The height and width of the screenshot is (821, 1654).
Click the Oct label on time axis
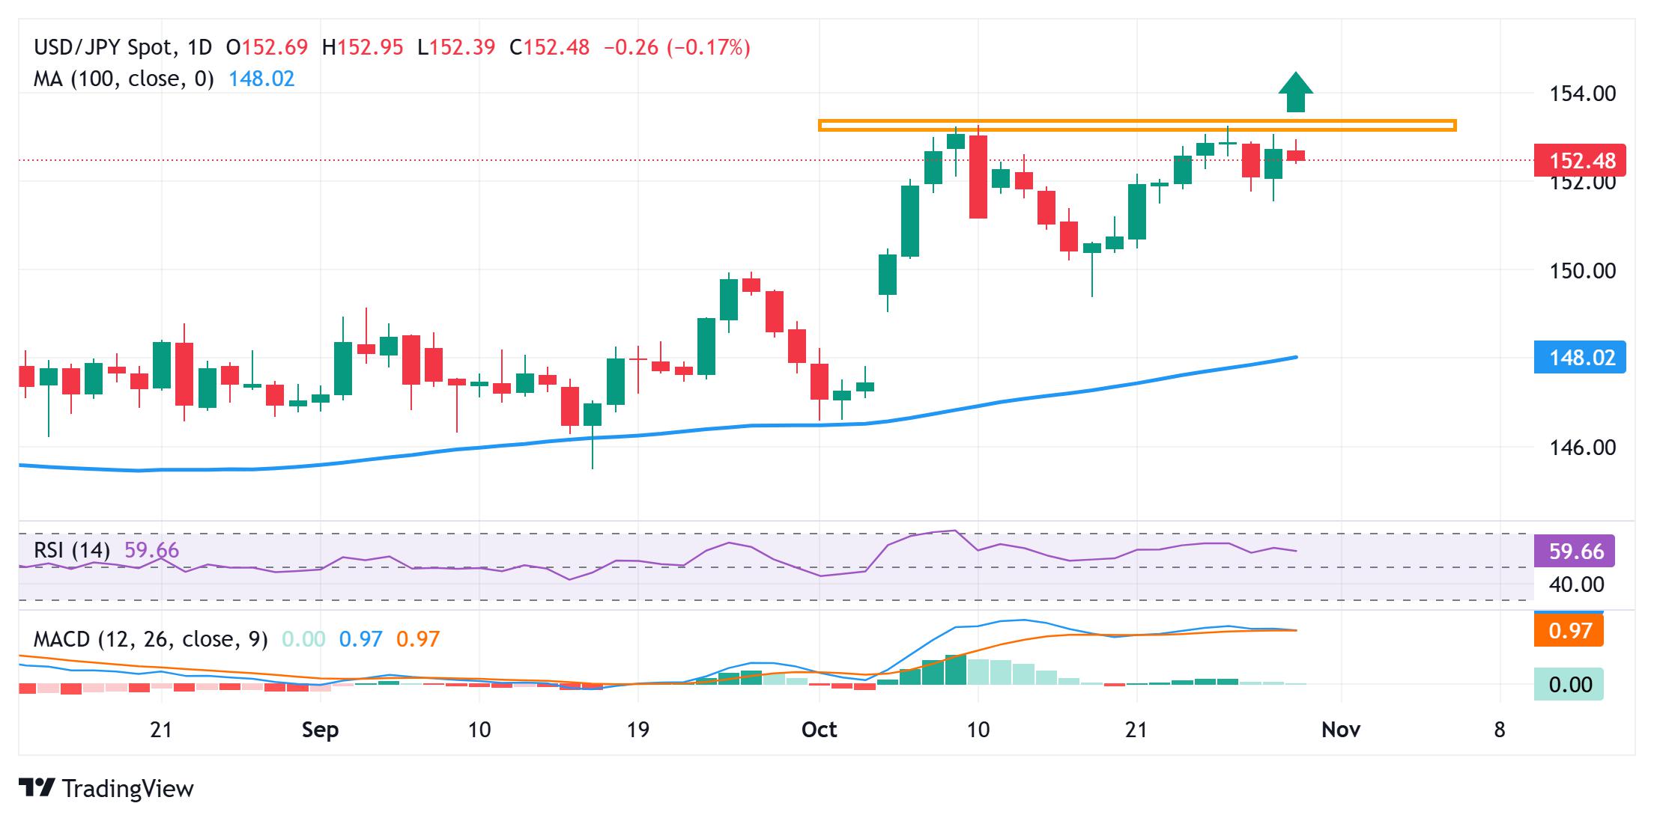tap(819, 730)
